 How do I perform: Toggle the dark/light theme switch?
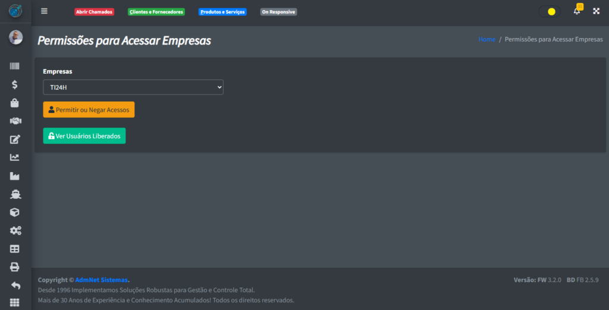pyautogui.click(x=549, y=11)
